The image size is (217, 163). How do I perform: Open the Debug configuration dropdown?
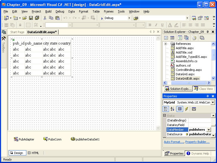[129, 18]
